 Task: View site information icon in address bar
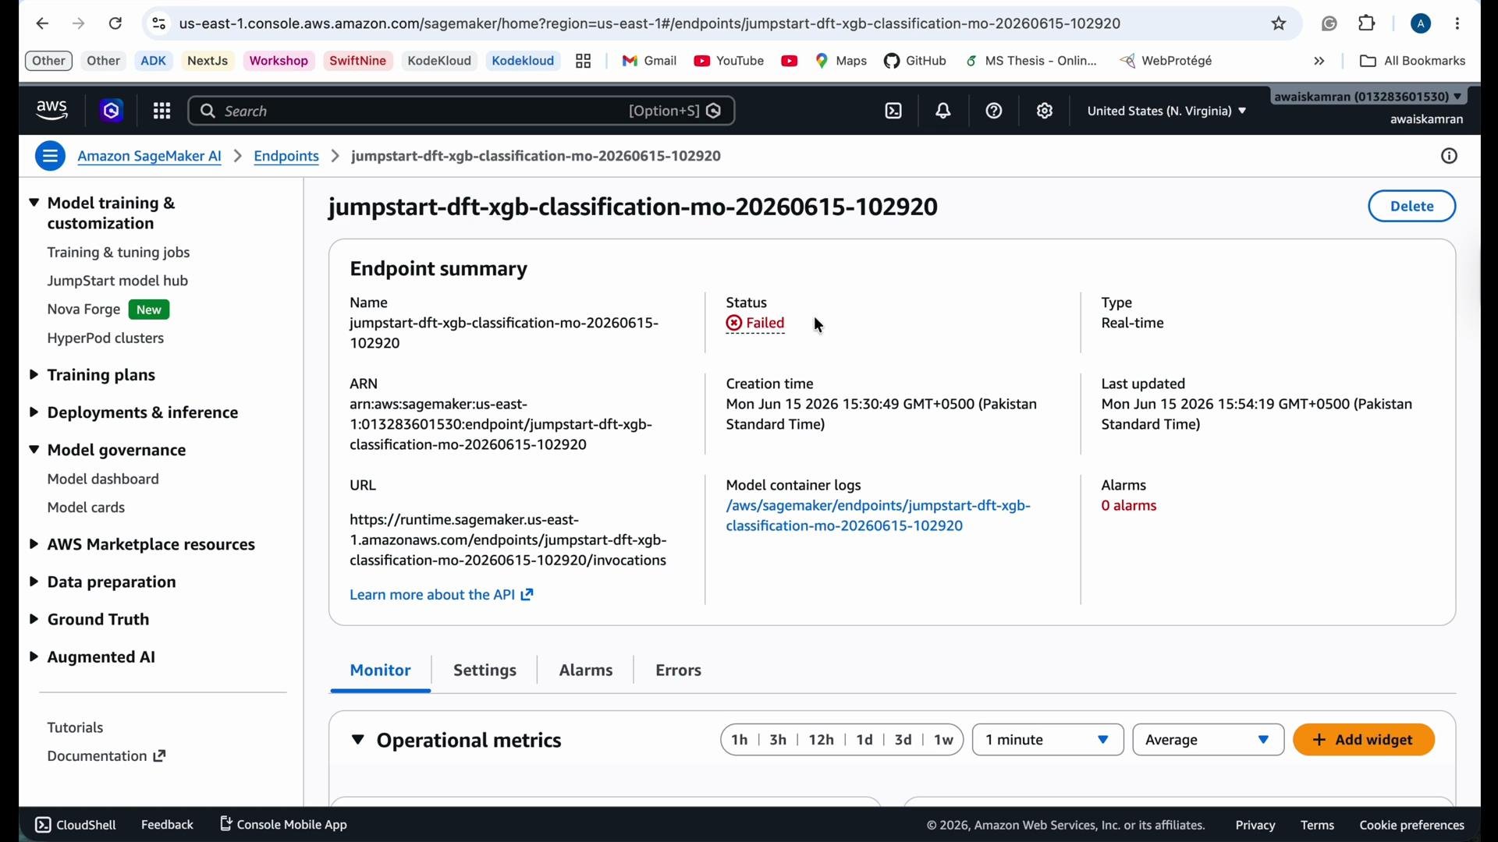tap(158, 23)
